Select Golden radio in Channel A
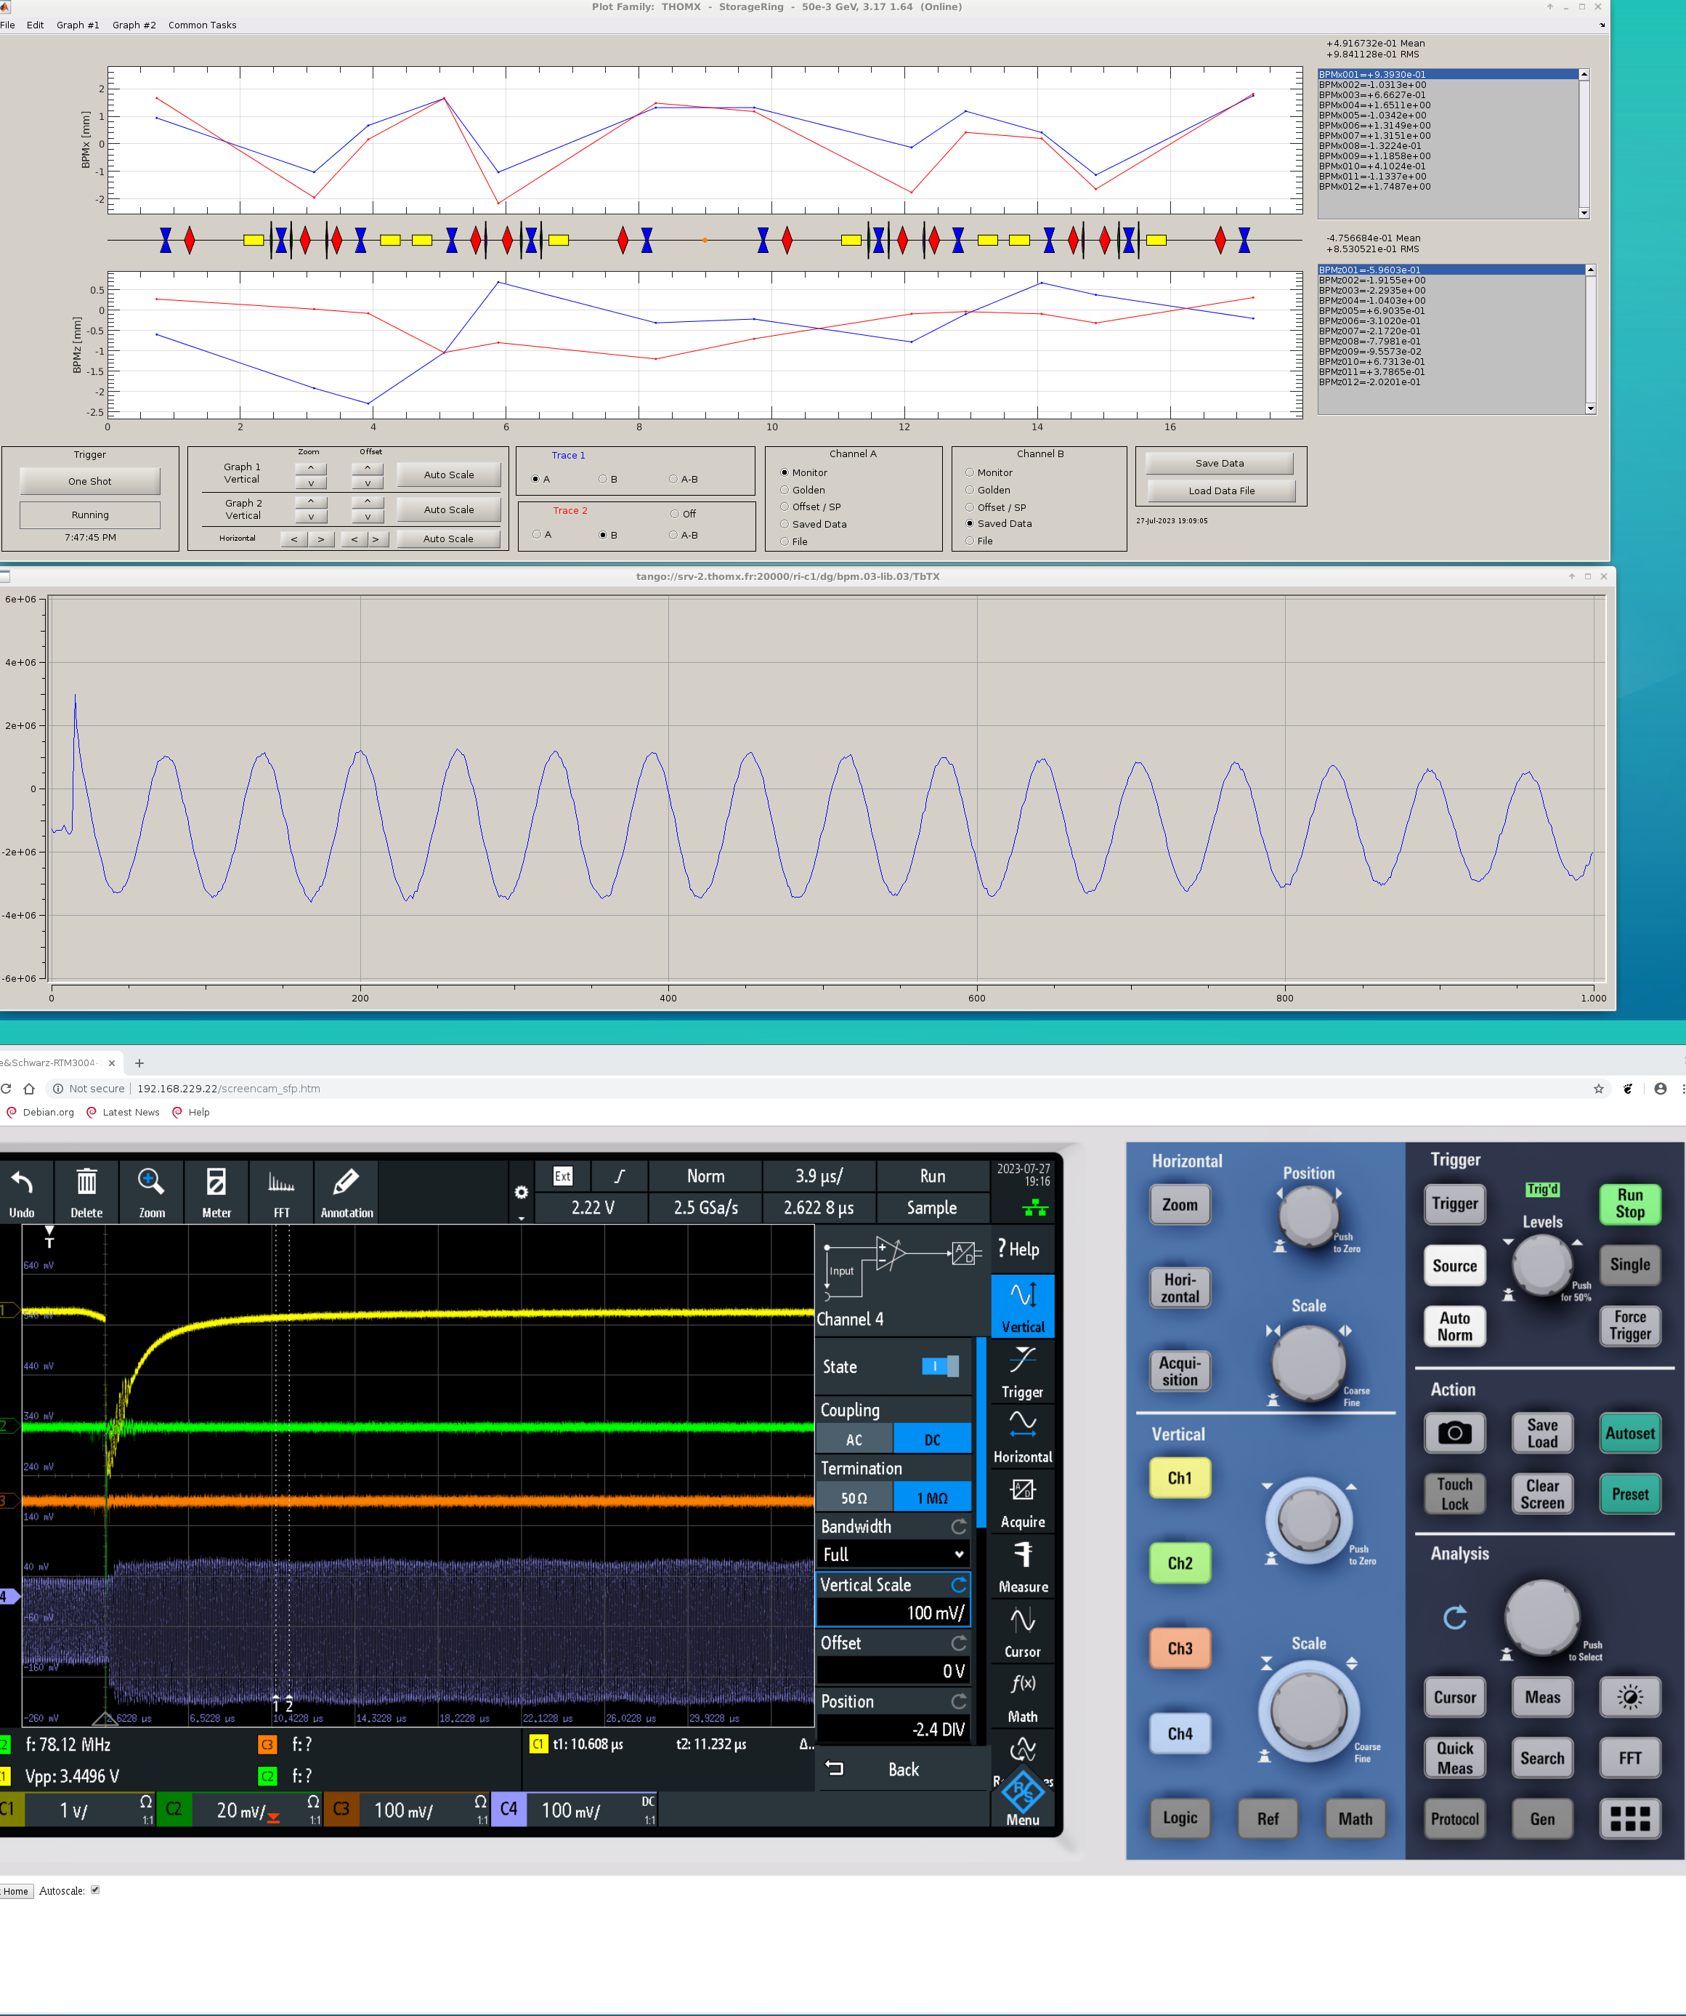 tap(784, 490)
